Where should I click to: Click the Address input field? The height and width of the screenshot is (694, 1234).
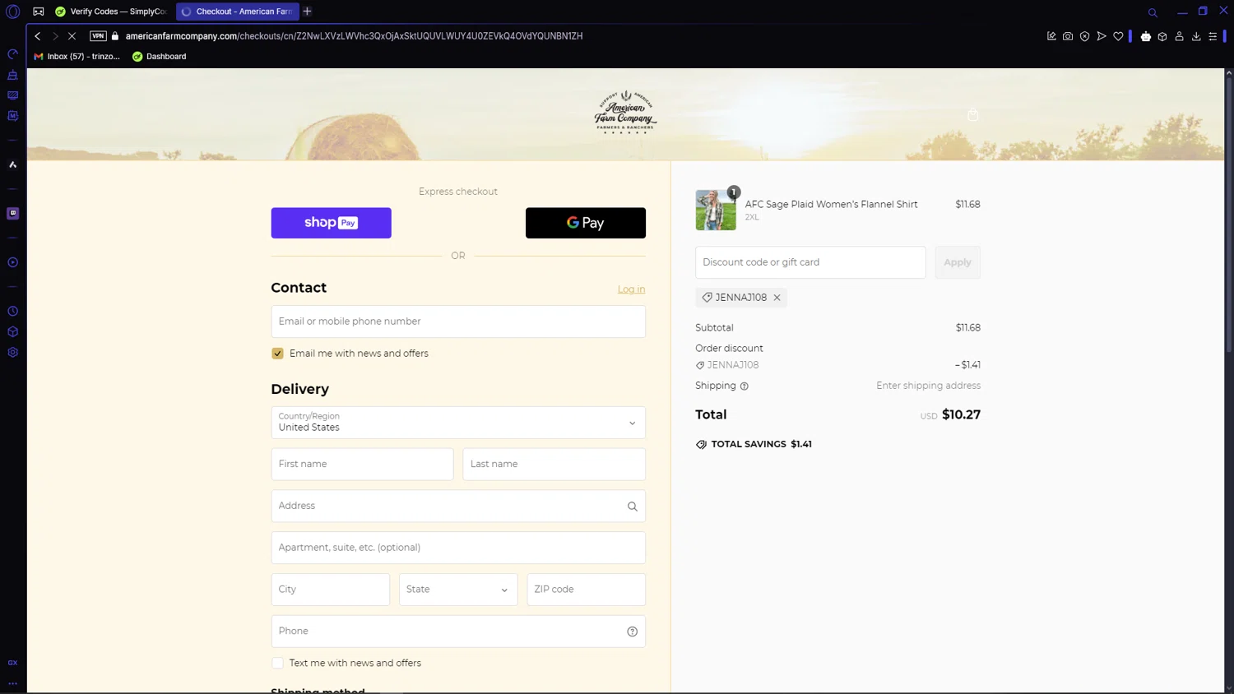pyautogui.click(x=458, y=507)
